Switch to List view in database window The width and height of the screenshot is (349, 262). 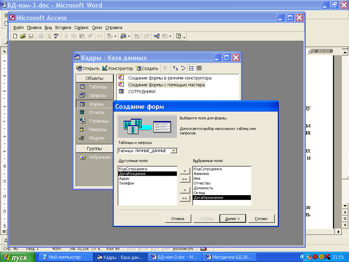(x=192, y=68)
